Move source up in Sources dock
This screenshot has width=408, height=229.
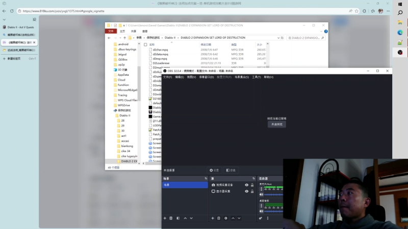pyautogui.click(x=233, y=218)
